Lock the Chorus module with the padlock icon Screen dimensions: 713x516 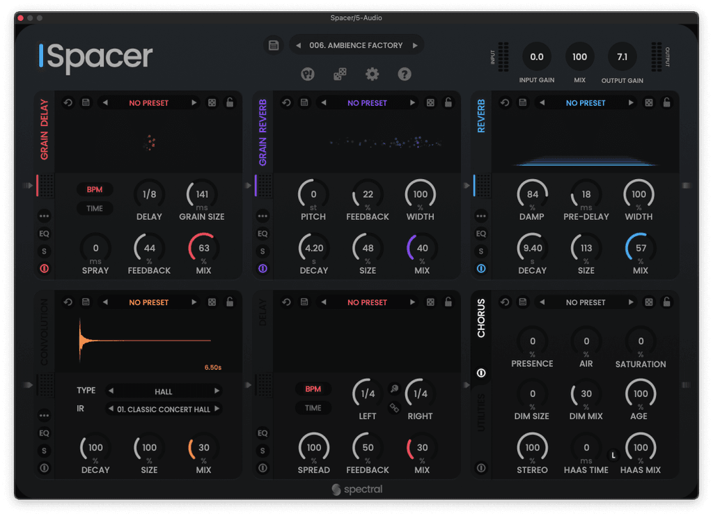[x=666, y=302]
